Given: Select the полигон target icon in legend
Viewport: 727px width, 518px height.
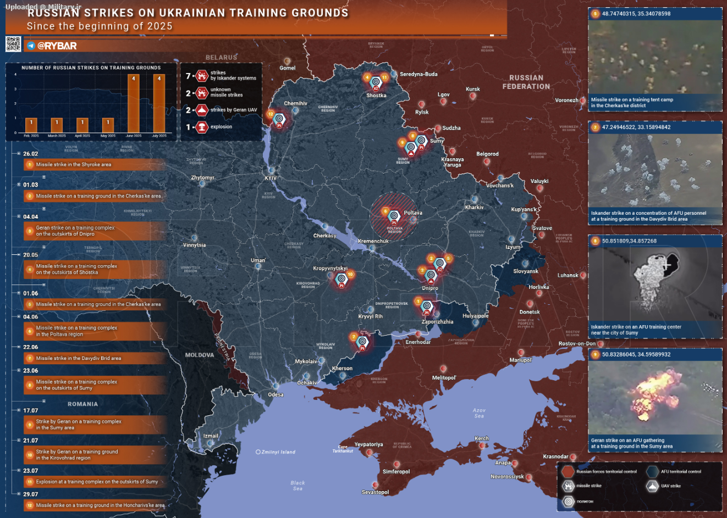Looking at the screenshot, I should (568, 502).
